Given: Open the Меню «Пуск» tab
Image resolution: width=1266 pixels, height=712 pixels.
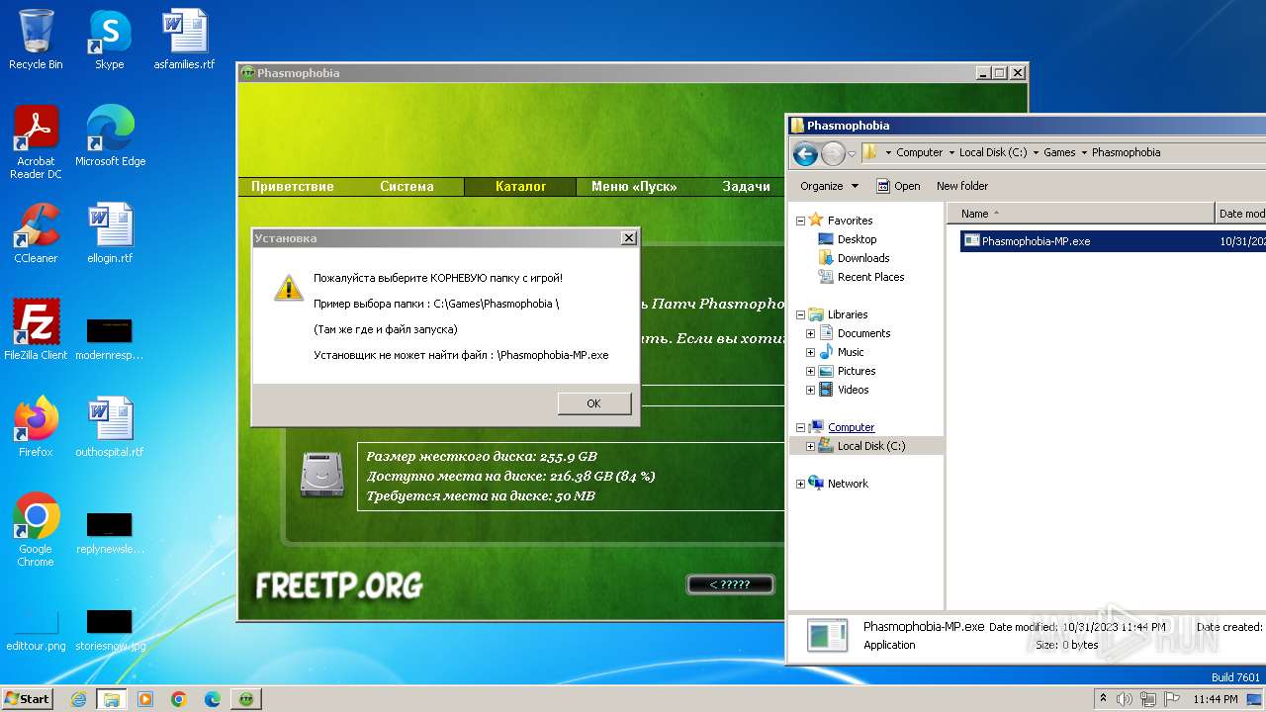Looking at the screenshot, I should pos(634,186).
